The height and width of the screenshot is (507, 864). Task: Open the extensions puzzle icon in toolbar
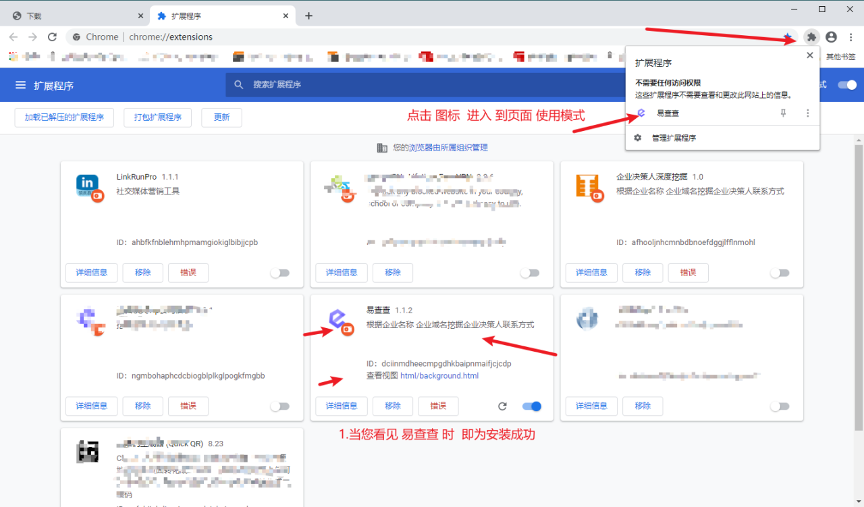[x=811, y=36]
